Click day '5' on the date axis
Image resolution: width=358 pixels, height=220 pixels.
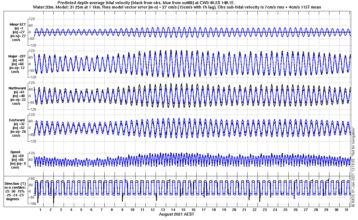pos(81,210)
